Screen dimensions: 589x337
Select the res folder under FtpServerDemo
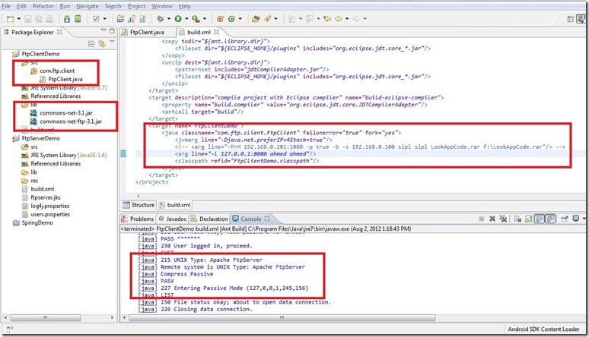tap(34, 181)
